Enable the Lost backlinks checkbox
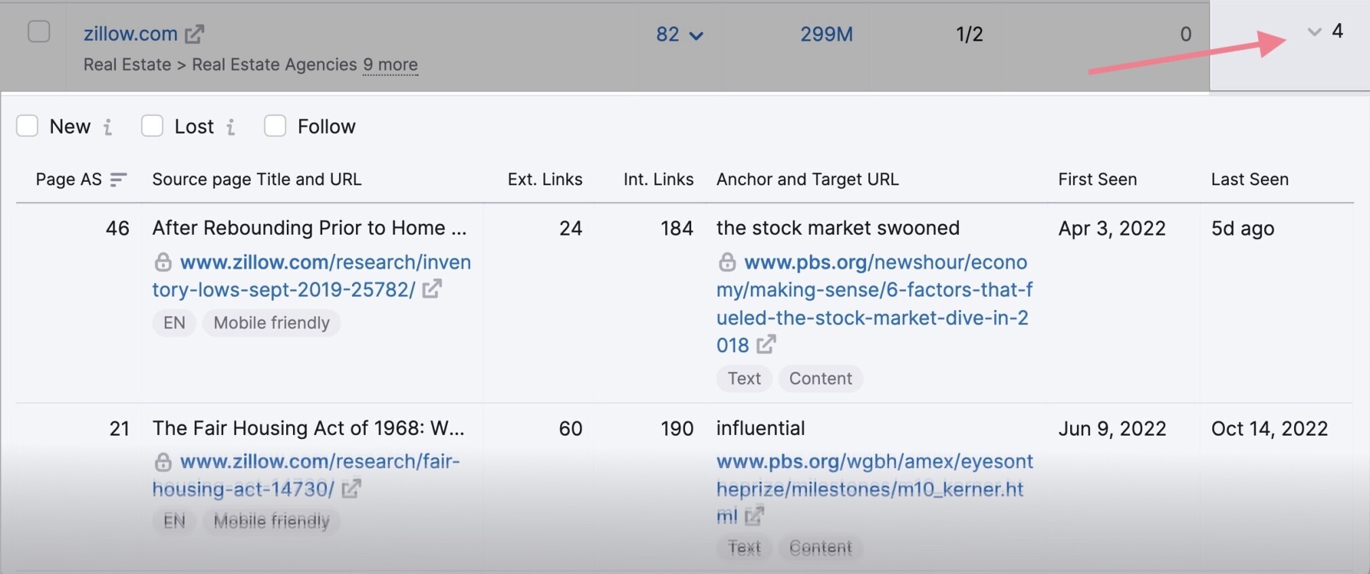 pyautogui.click(x=152, y=126)
